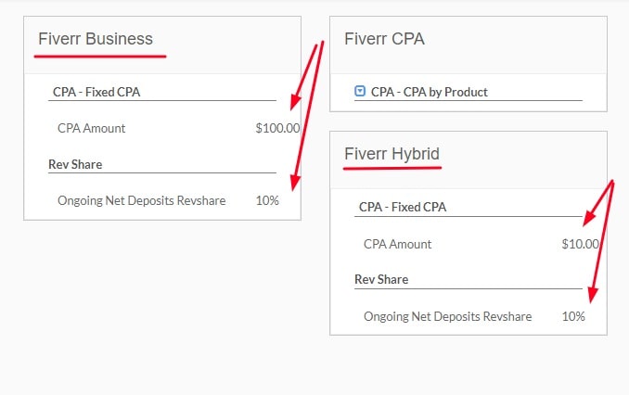The width and height of the screenshot is (629, 395).
Task: Click the 10% value in Fiverr Hybrid
Action: coord(573,316)
